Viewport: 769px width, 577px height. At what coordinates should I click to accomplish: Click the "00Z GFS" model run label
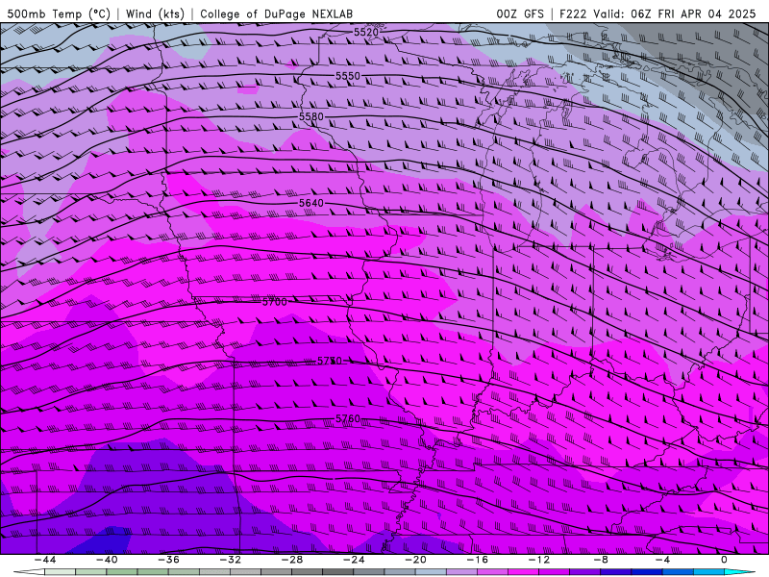coord(520,13)
